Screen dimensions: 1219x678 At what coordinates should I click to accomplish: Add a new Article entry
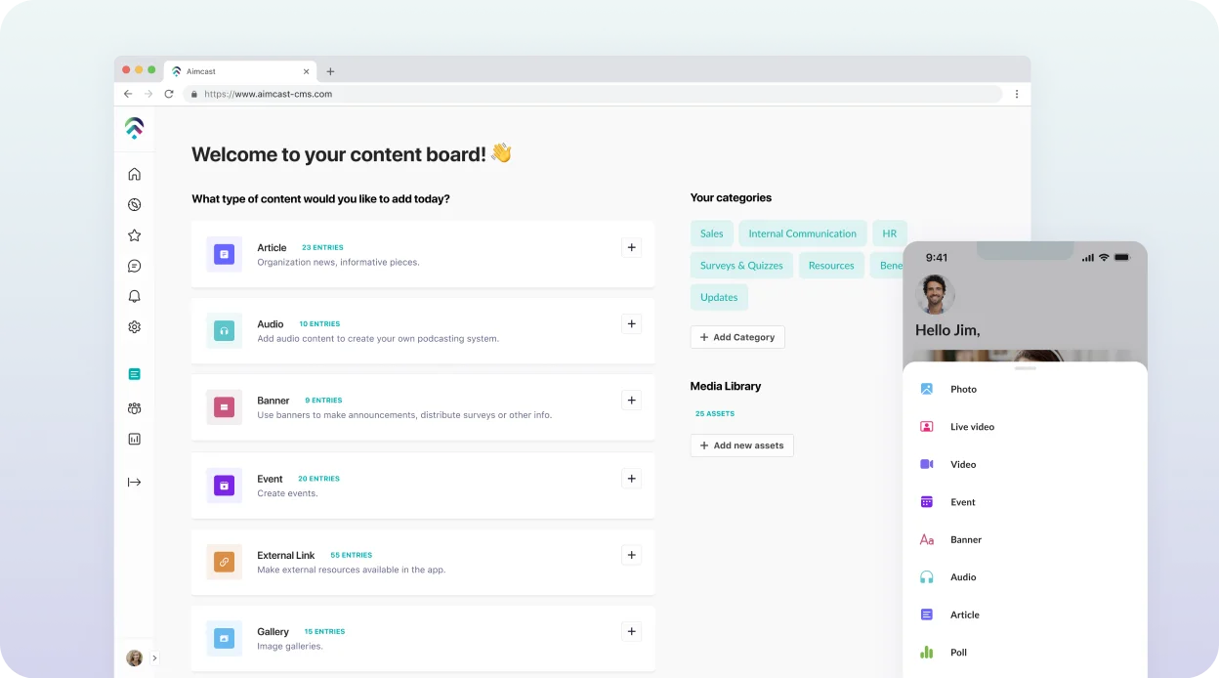(632, 248)
